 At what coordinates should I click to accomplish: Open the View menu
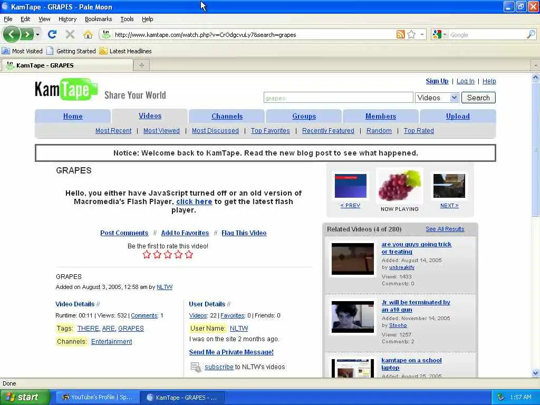tap(44, 19)
